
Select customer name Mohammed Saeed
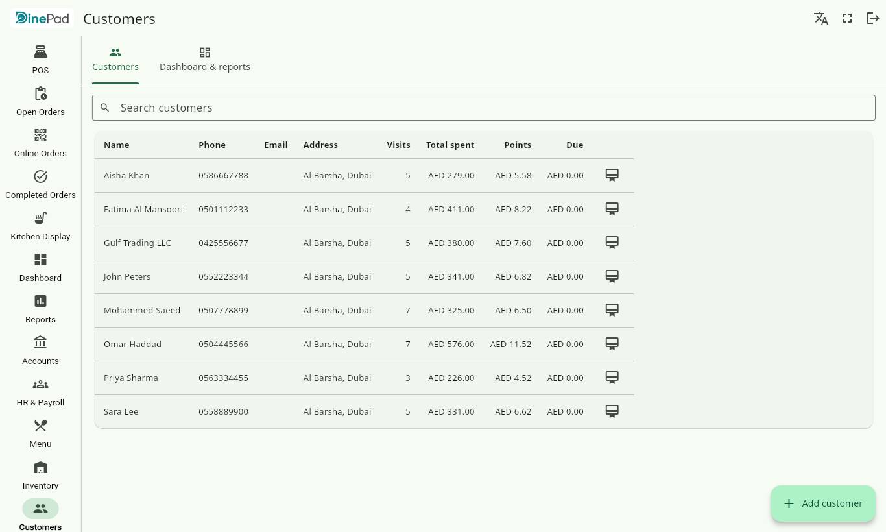[x=142, y=310]
